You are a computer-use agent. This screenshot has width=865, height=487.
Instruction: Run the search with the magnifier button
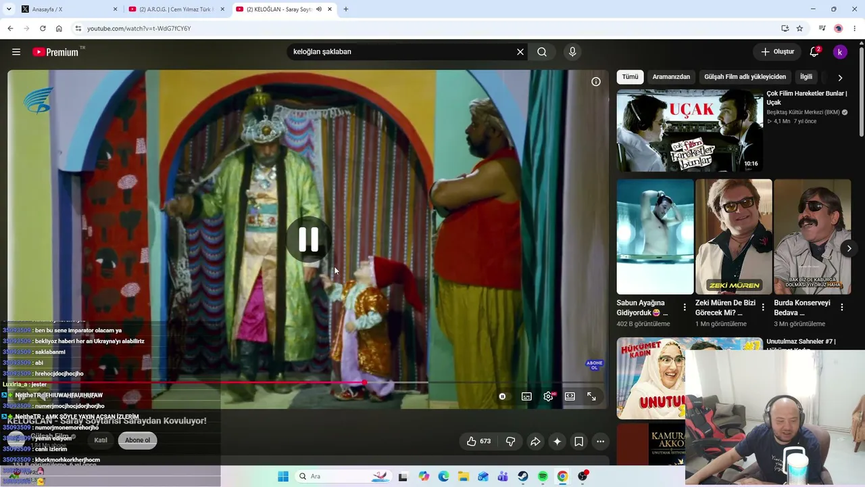(542, 52)
